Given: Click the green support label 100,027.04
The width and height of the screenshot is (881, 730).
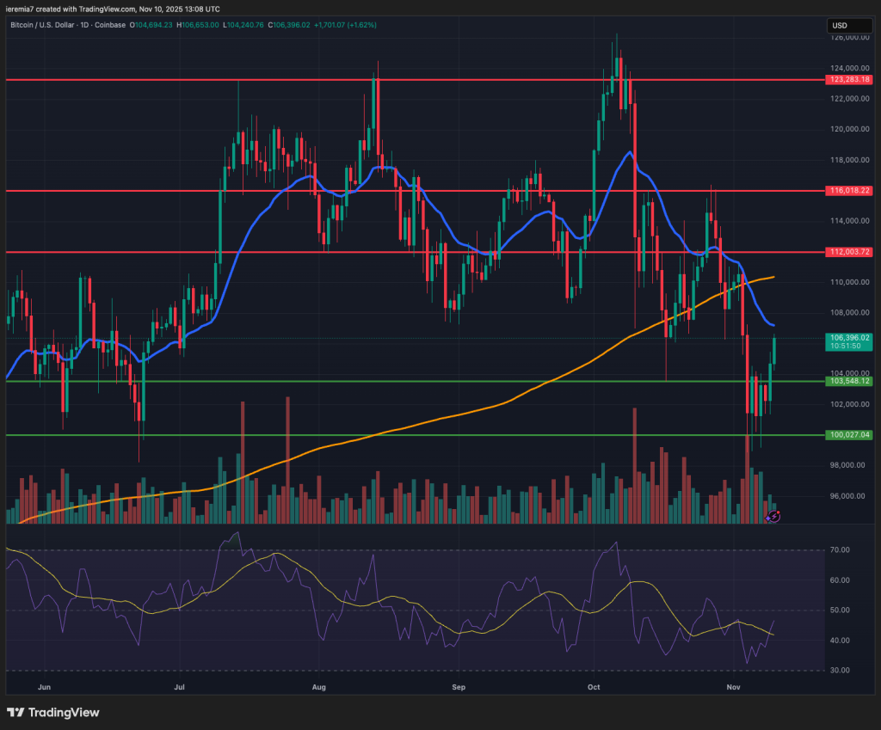Looking at the screenshot, I should (848, 435).
